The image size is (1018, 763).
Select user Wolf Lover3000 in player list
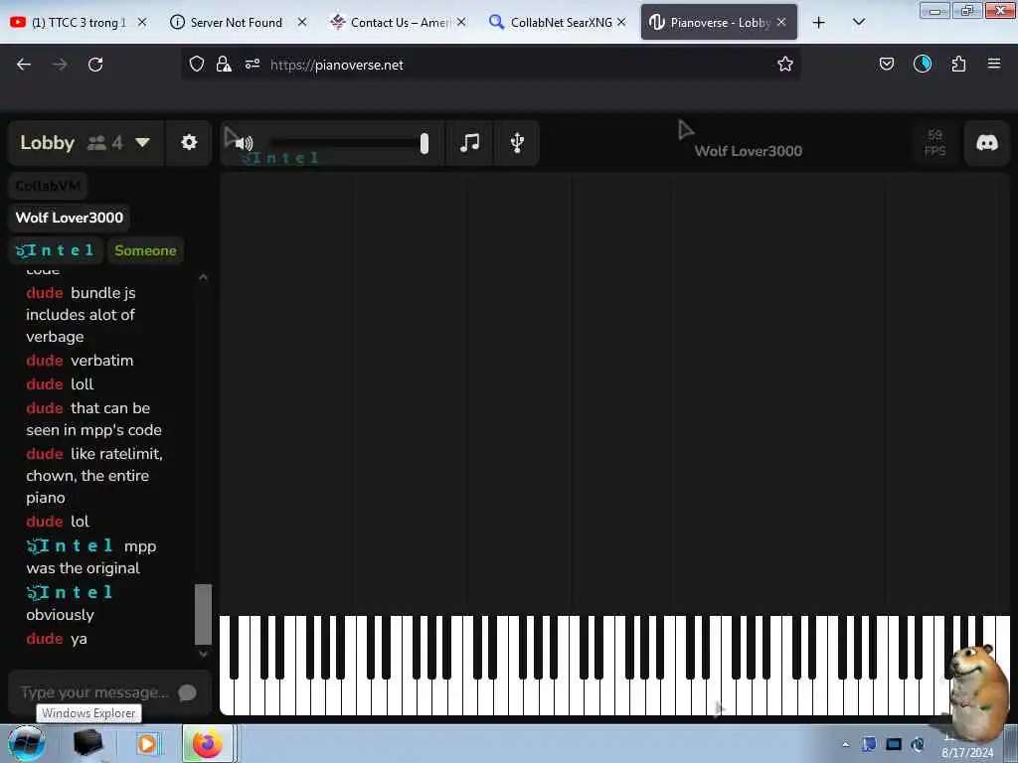(x=69, y=218)
